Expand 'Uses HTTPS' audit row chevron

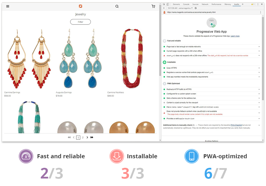tap(259, 68)
